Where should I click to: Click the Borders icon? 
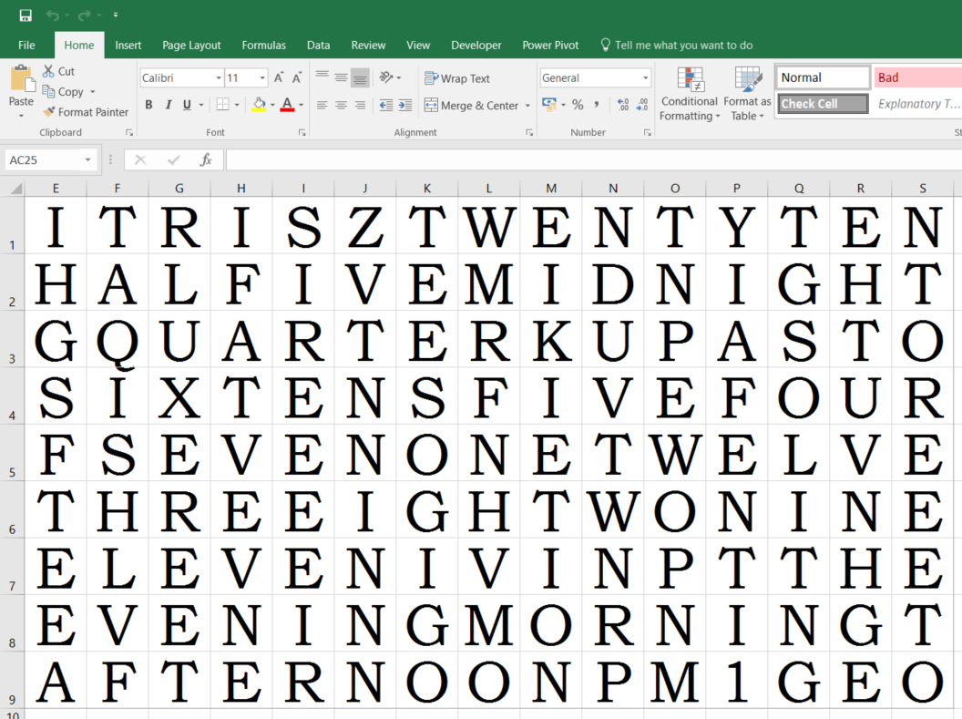point(222,105)
